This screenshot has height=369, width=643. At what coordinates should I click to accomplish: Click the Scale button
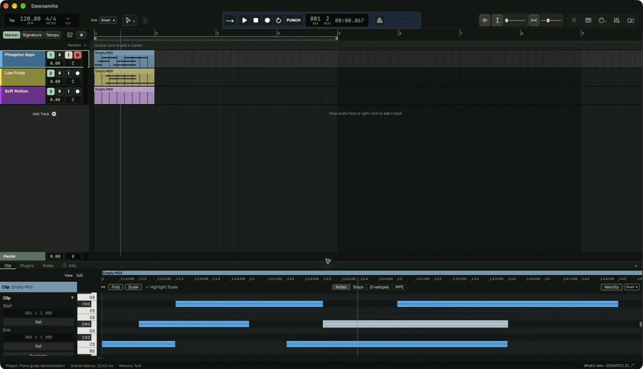click(133, 287)
